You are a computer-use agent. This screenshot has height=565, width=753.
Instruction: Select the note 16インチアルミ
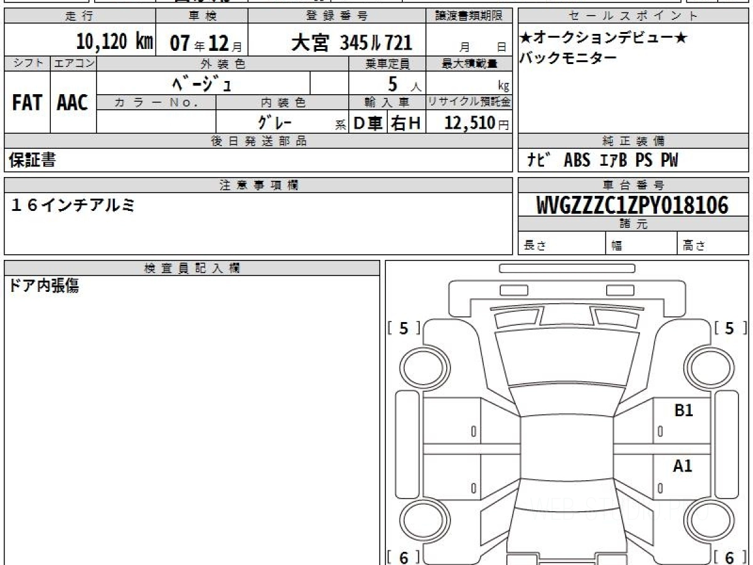pos(73,205)
